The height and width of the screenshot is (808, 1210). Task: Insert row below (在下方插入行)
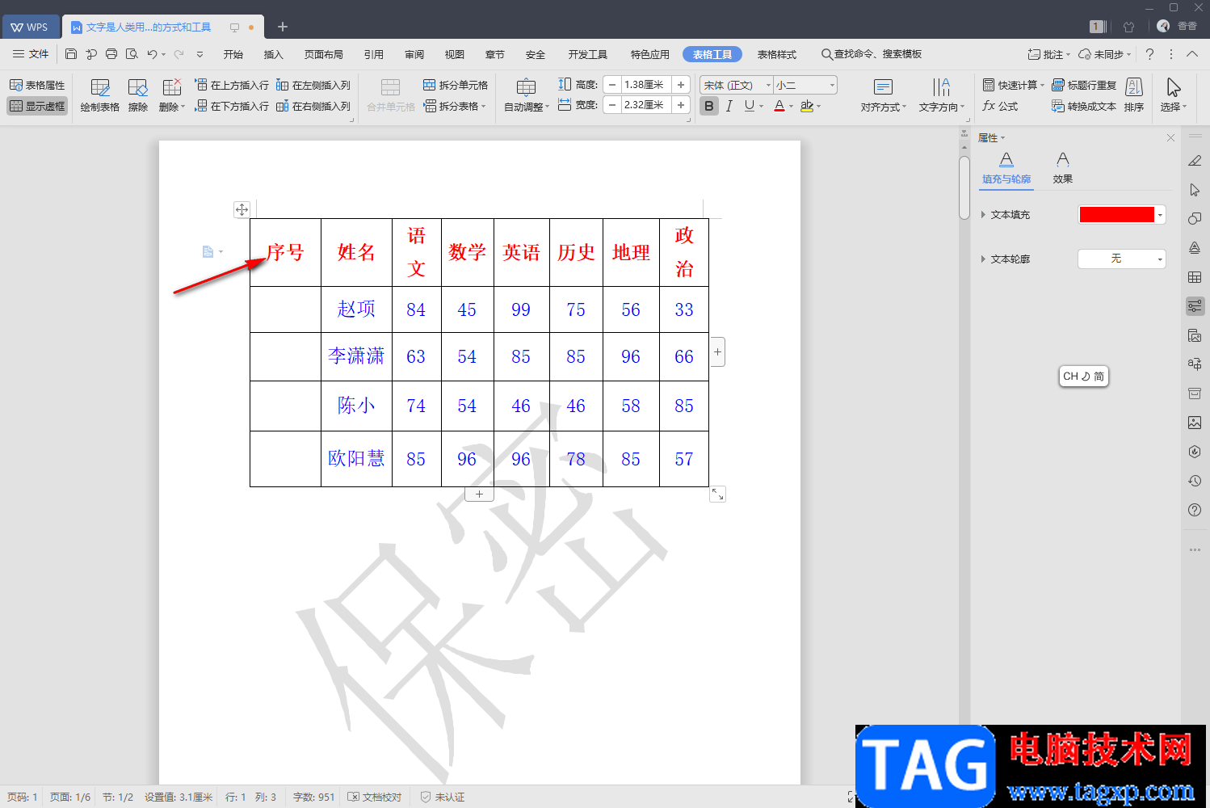click(x=232, y=106)
